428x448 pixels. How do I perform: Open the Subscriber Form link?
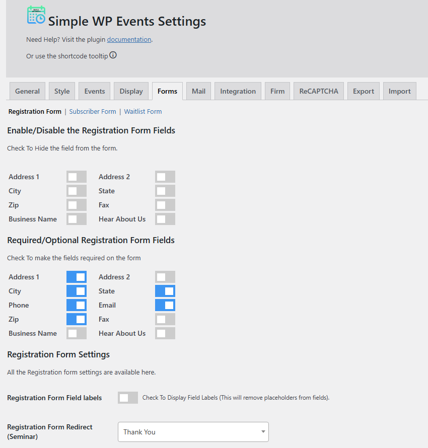(x=93, y=111)
